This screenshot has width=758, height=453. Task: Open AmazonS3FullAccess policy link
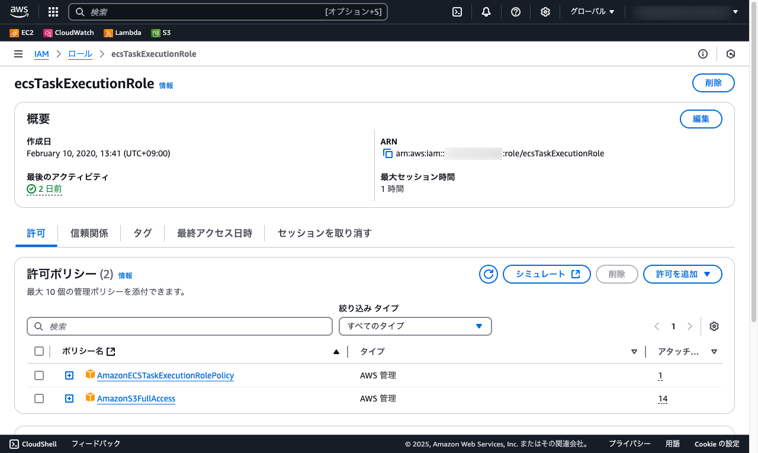136,399
